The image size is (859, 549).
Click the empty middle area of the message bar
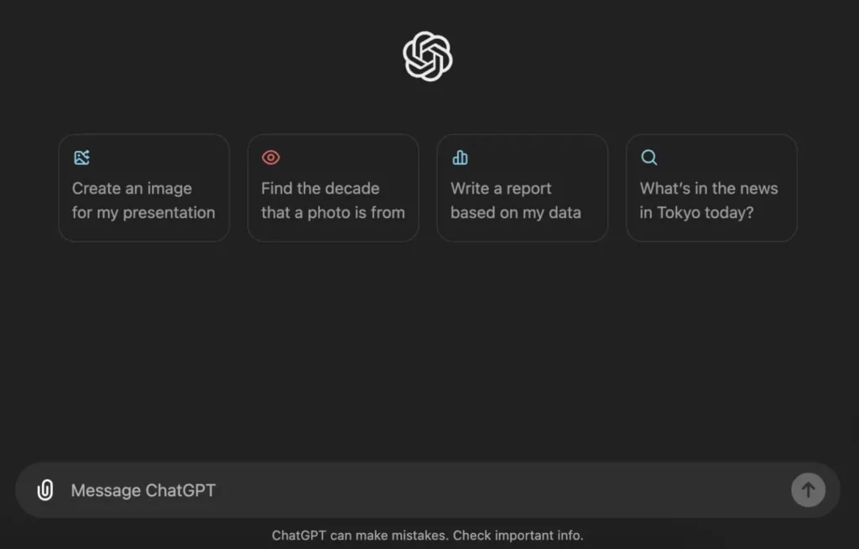[x=503, y=490]
